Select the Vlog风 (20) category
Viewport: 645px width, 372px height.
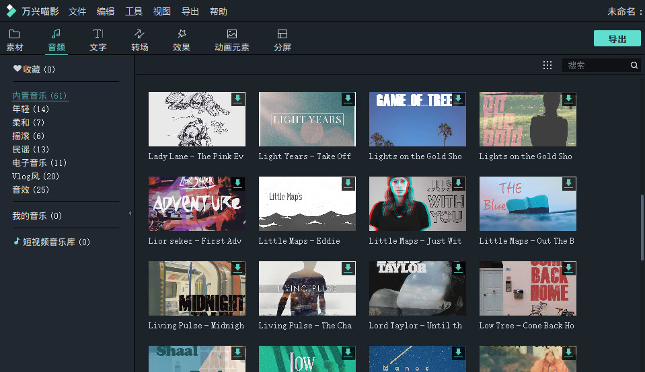point(36,176)
